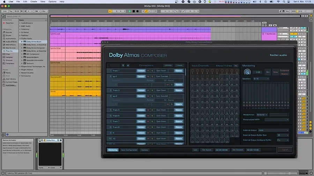The width and height of the screenshot is (314, 176).
Task: Open the Create menu
Action: [x=33, y=2]
